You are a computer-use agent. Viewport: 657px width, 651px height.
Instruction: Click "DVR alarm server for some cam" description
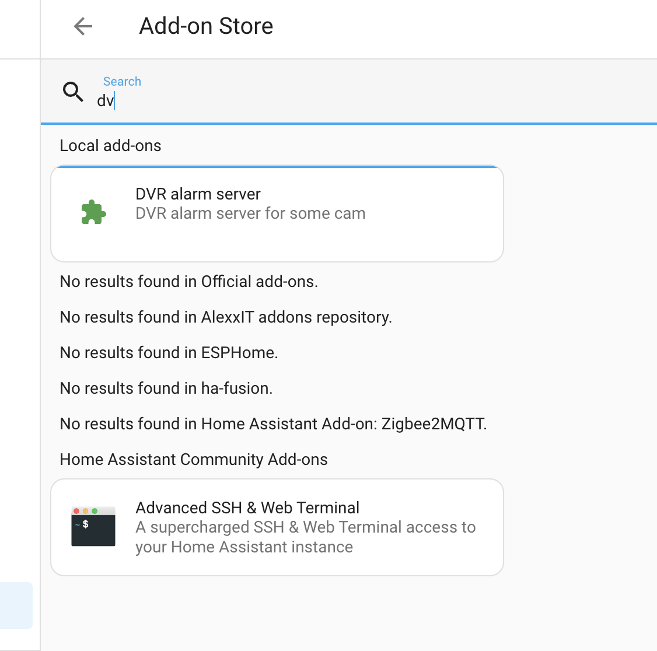pos(250,213)
